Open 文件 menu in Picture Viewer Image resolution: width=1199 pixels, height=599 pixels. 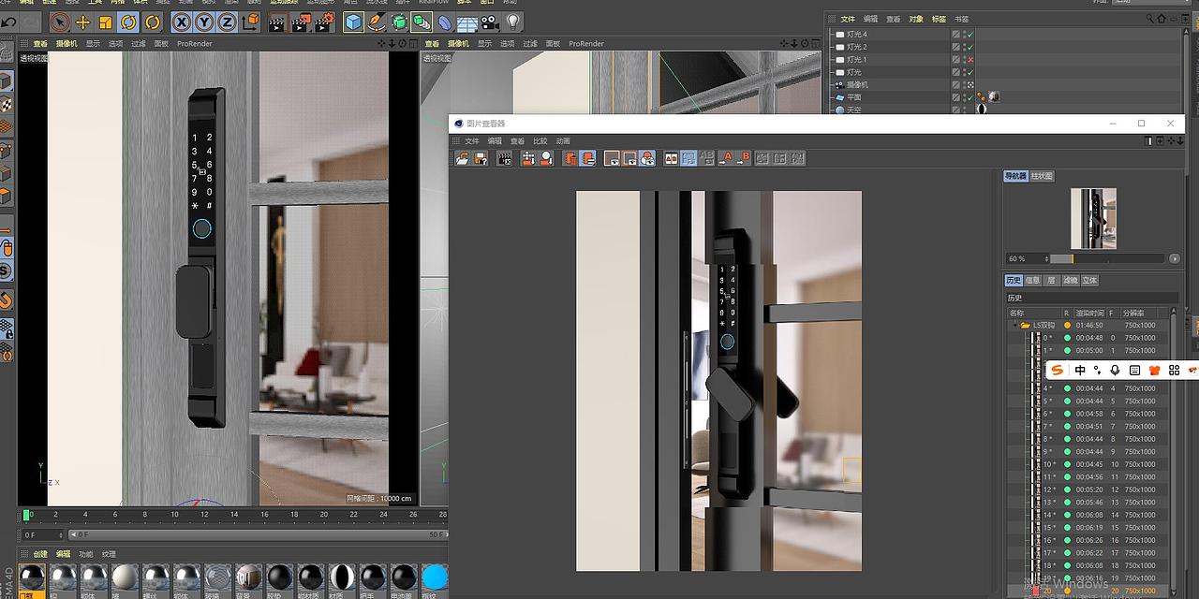472,141
